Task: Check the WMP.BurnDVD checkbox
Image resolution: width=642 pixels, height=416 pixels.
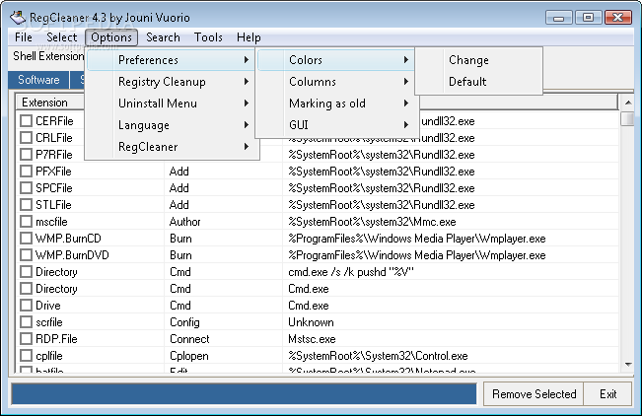Action: [x=26, y=255]
